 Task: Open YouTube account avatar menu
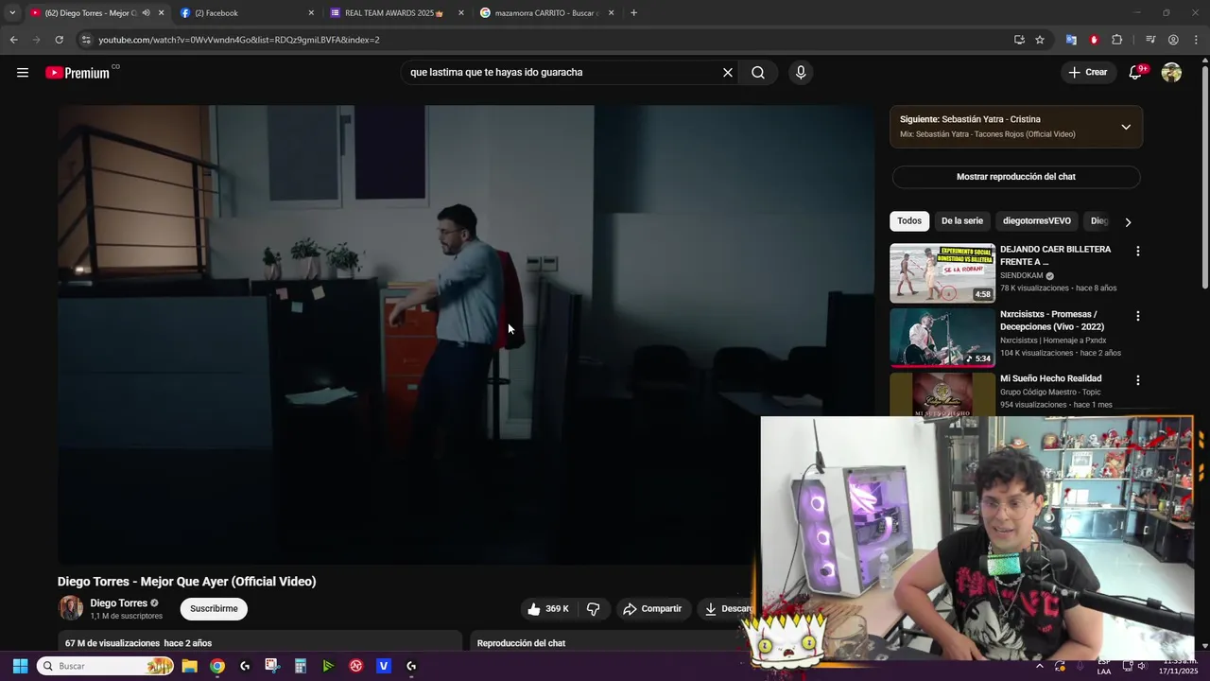(x=1171, y=73)
